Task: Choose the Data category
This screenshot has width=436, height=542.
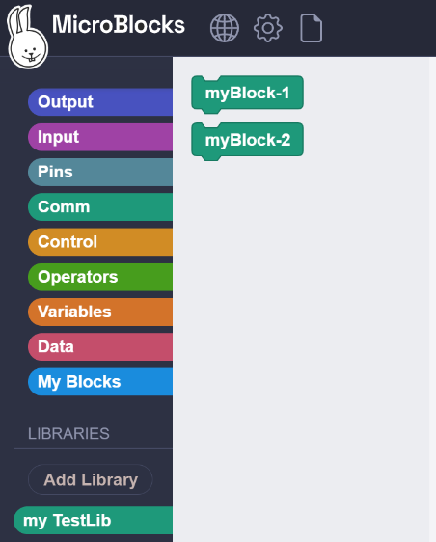Action: [100, 346]
